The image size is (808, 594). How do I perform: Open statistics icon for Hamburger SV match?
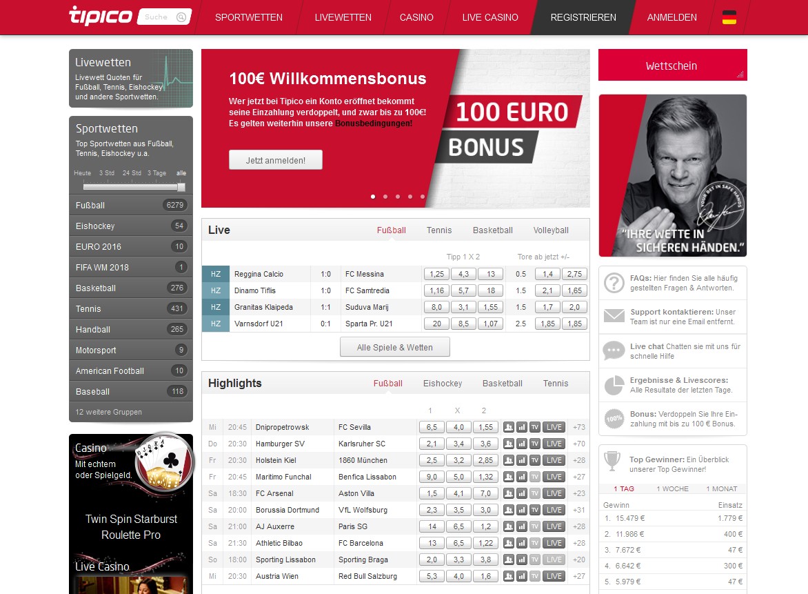click(x=522, y=444)
